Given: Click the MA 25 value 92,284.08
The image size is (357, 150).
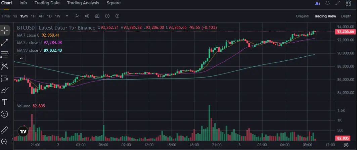Looking at the screenshot, I should click(x=53, y=43).
